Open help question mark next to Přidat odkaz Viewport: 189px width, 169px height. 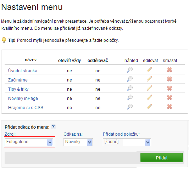[x=53, y=127]
